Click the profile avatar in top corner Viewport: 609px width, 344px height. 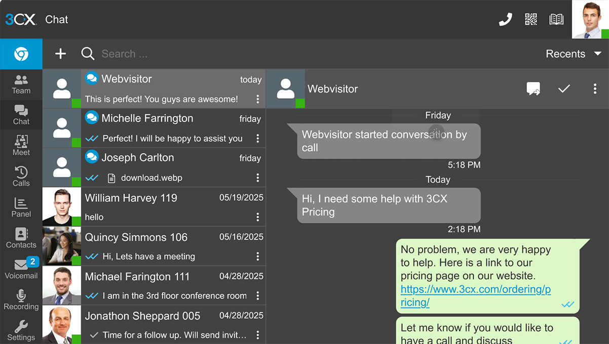590,19
